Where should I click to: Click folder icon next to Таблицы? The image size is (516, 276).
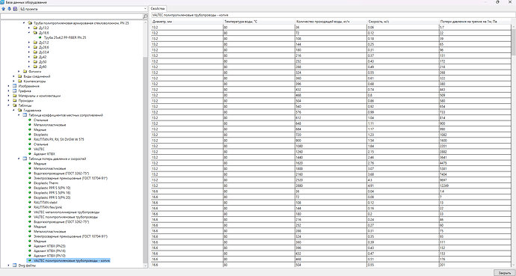pyautogui.click(x=14, y=105)
